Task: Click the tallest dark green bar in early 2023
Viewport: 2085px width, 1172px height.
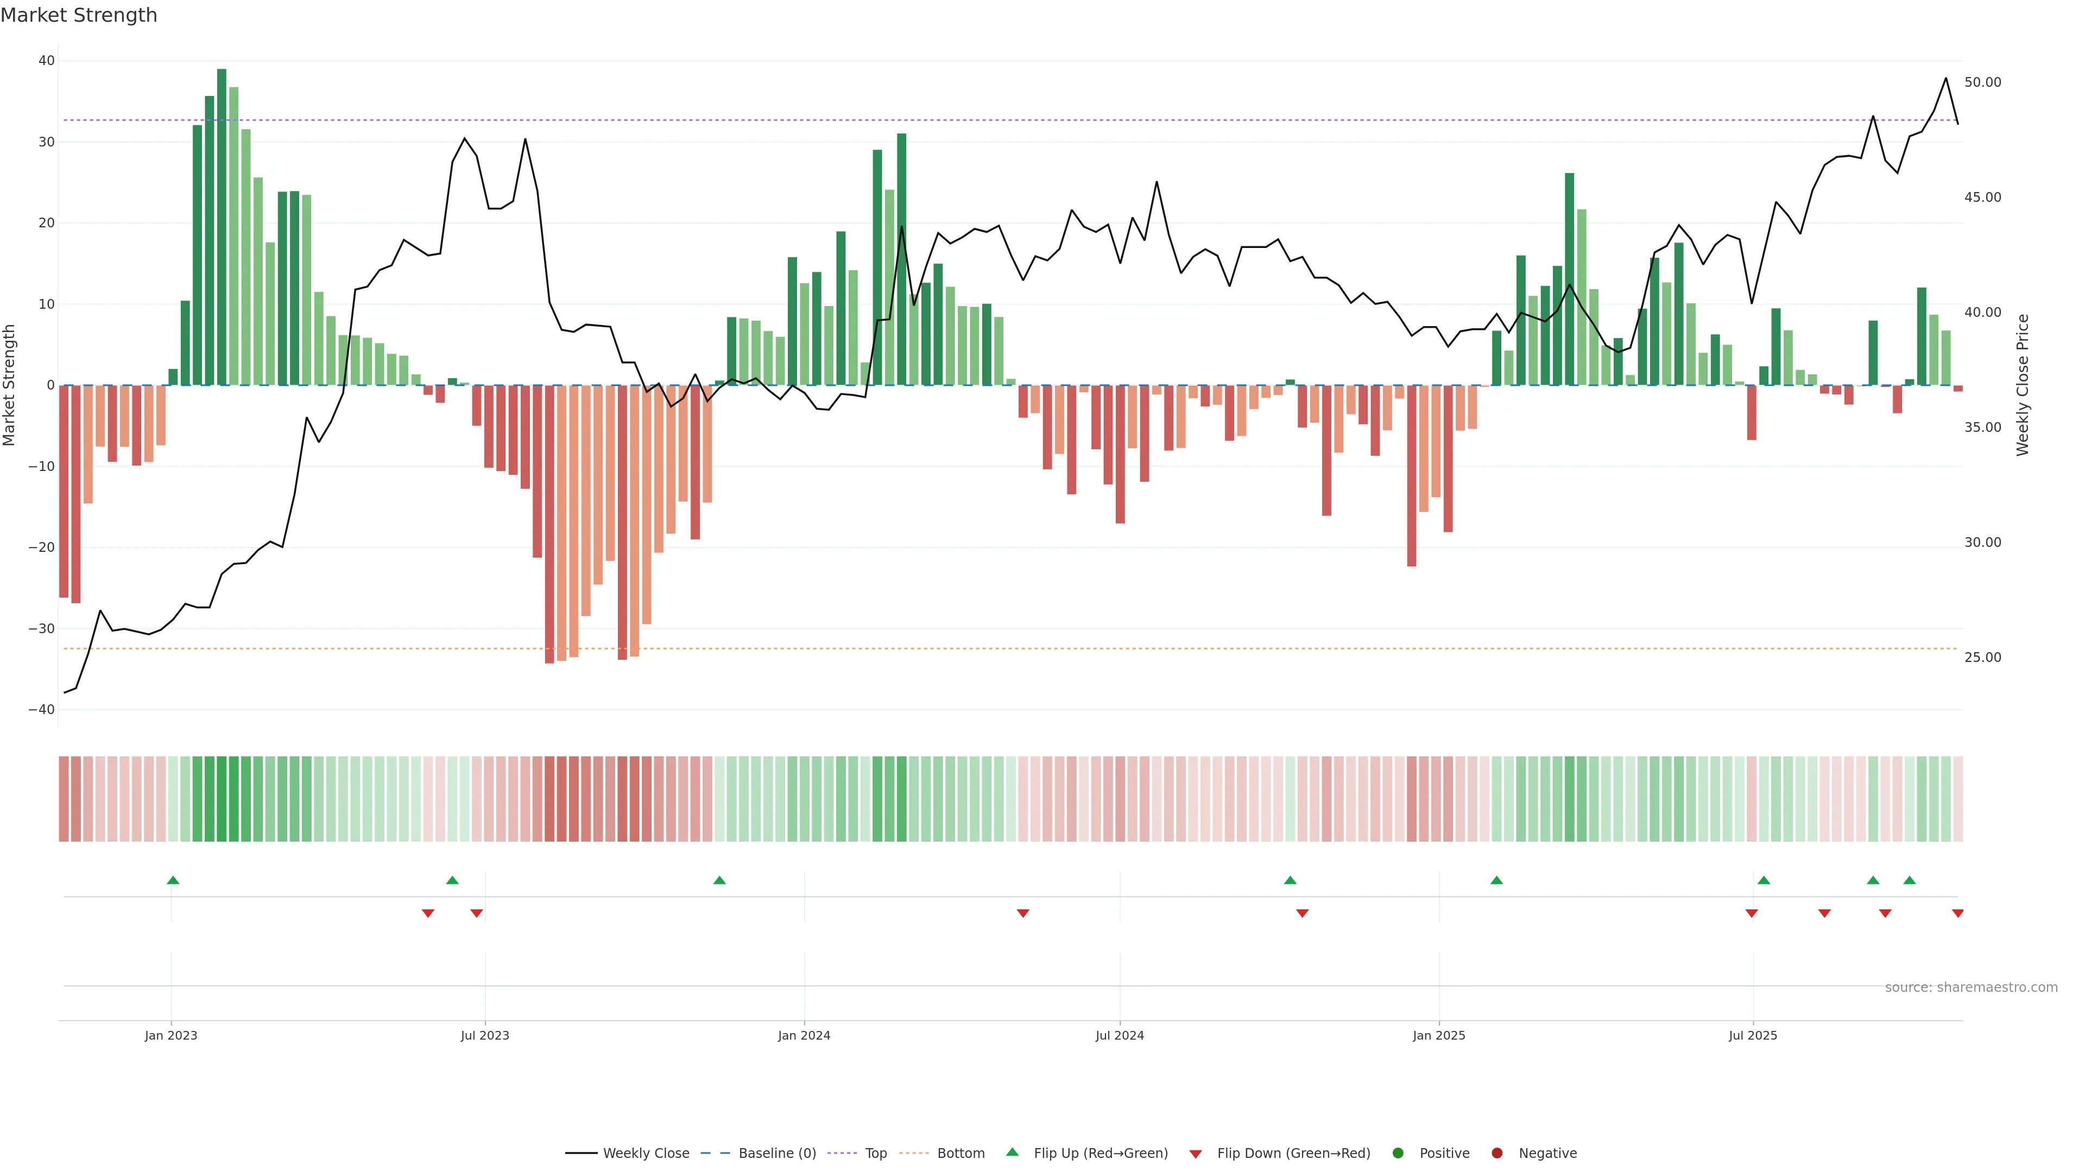Action: pos(221,226)
